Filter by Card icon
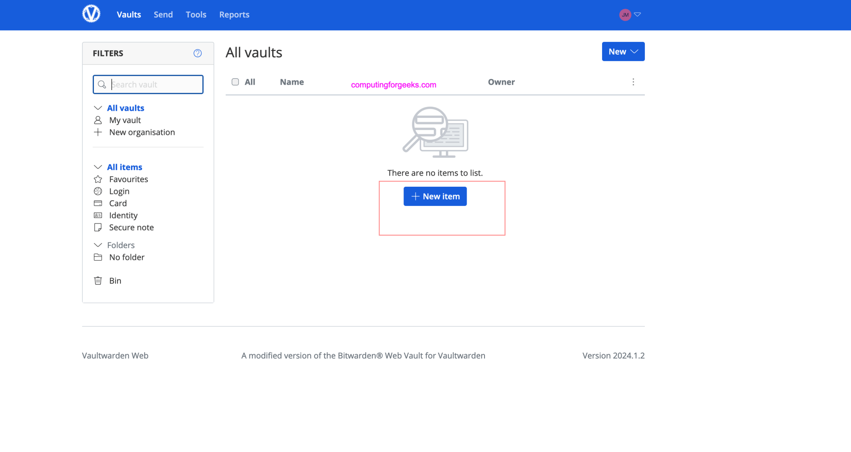The image size is (851, 452). tap(98, 203)
